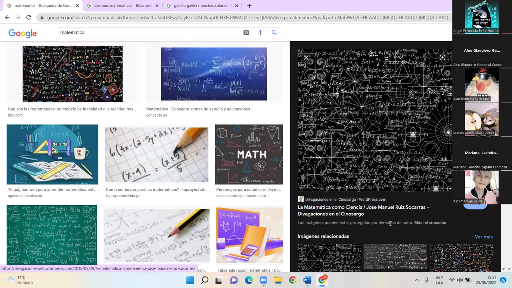512x288 pixels.
Task: Open the blue formulas concepto.de thumbnail
Action: pyautogui.click(x=214, y=74)
